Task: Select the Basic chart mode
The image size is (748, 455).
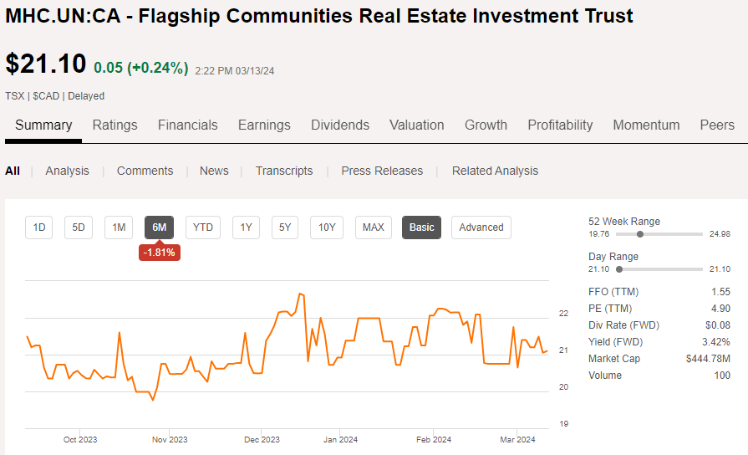Action: pos(422,227)
